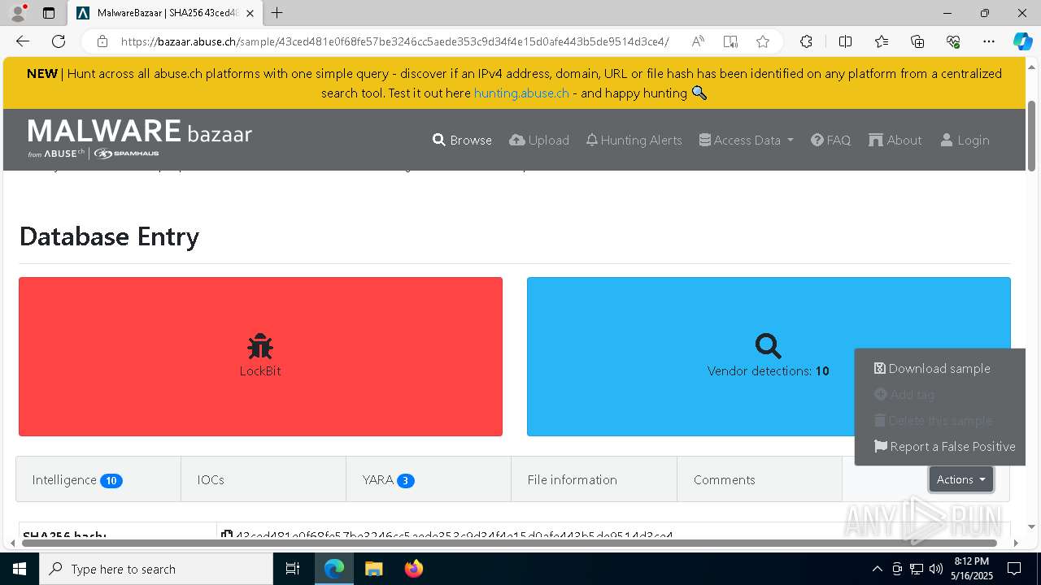Open volume control in system tray
Screen dimensions: 1041x585
click(x=935, y=569)
